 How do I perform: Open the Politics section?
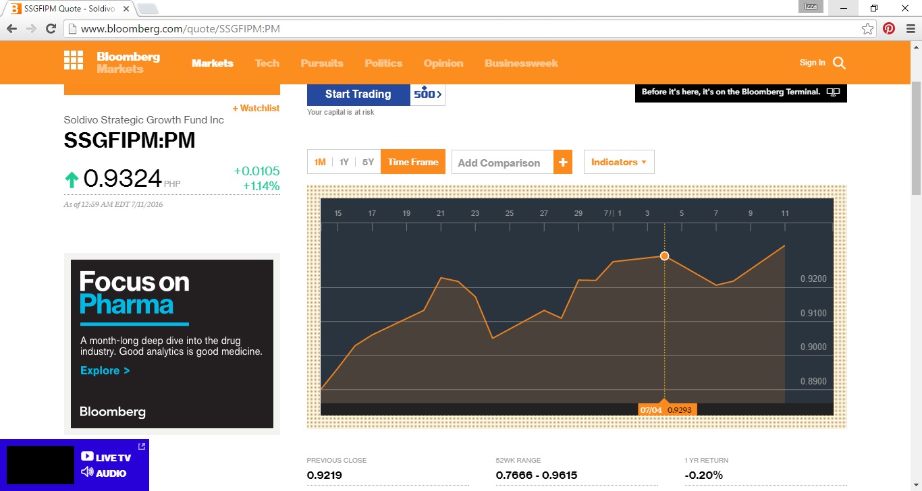point(383,63)
